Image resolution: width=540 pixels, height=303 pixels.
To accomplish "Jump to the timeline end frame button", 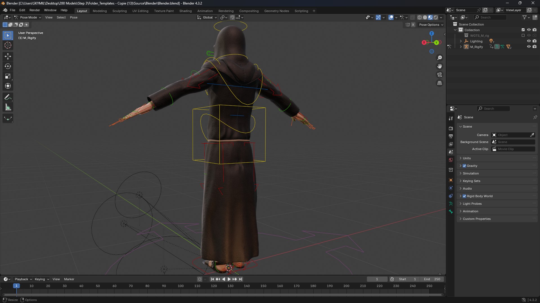I will (240, 279).
